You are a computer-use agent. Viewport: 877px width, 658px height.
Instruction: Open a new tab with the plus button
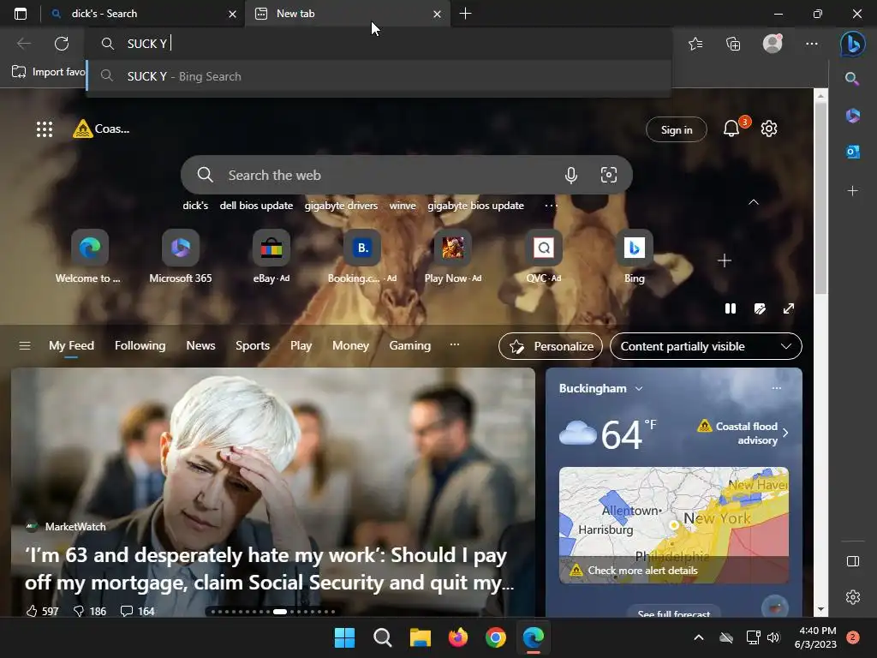click(465, 14)
